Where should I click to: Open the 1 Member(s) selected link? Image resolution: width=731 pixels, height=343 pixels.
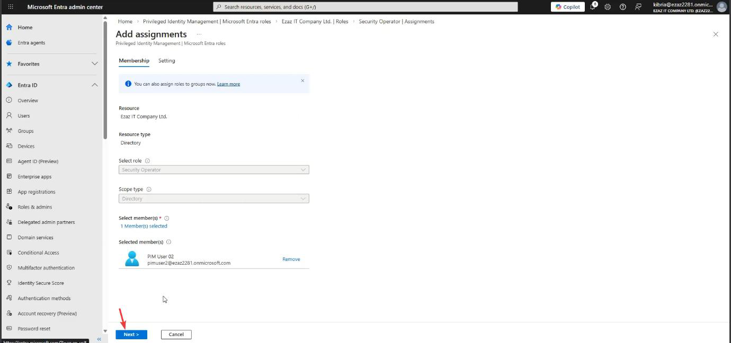(144, 226)
